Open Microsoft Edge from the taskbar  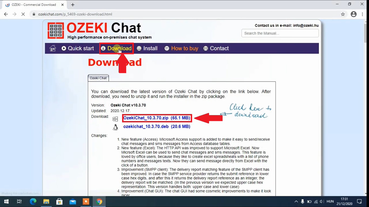click(x=33, y=201)
